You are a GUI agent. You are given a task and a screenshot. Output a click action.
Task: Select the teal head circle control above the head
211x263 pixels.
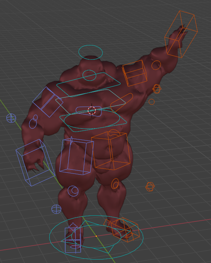point(90,52)
